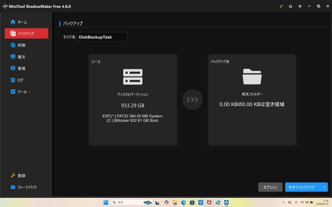Click the タスク名 input field DiskBackupTask
Screen dimensions: 332x207
coord(102,37)
